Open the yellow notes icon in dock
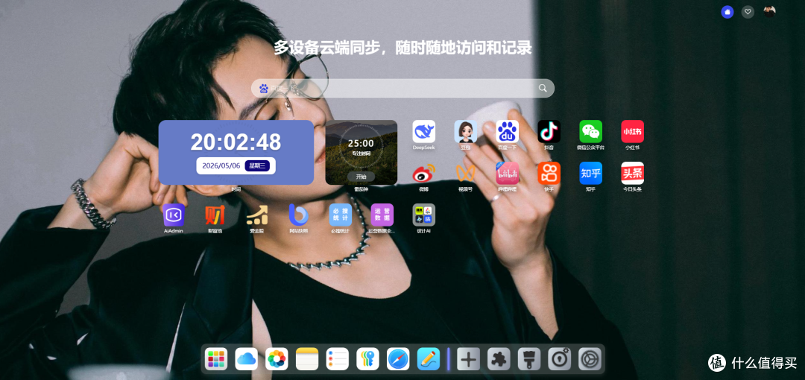This screenshot has width=805, height=380. coord(307,359)
